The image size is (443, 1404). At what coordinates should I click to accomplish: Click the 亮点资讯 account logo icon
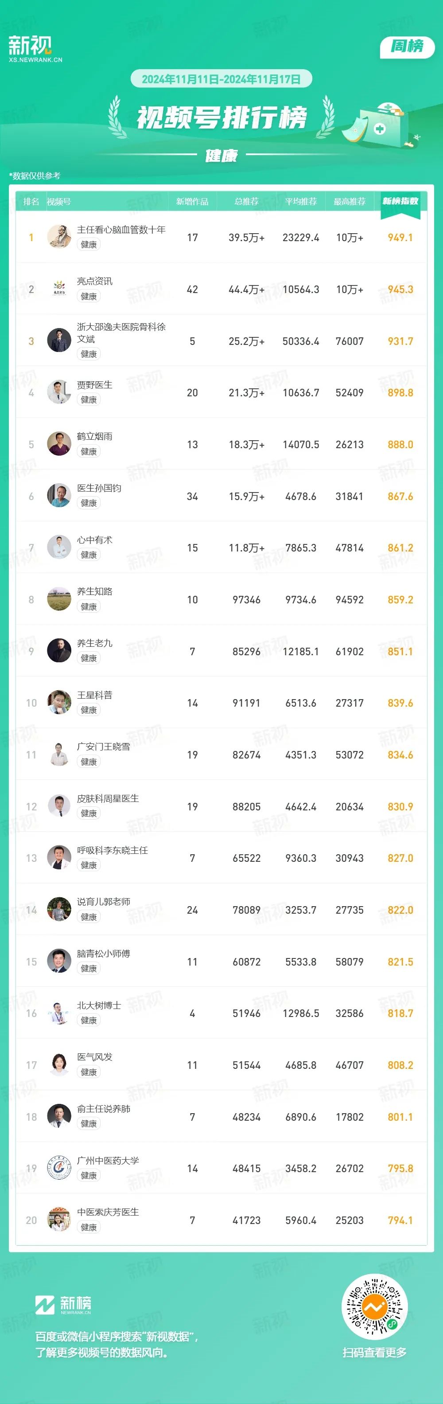[59, 288]
